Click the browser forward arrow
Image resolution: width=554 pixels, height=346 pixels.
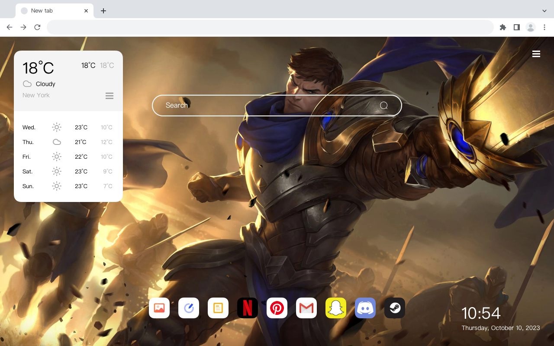(x=23, y=27)
